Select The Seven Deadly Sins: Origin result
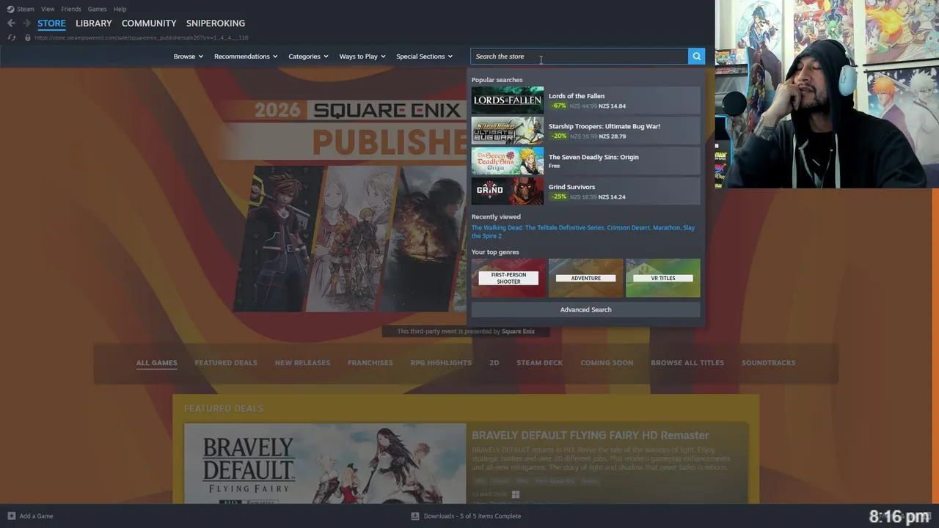Viewport: 939px width, 528px height. click(585, 161)
